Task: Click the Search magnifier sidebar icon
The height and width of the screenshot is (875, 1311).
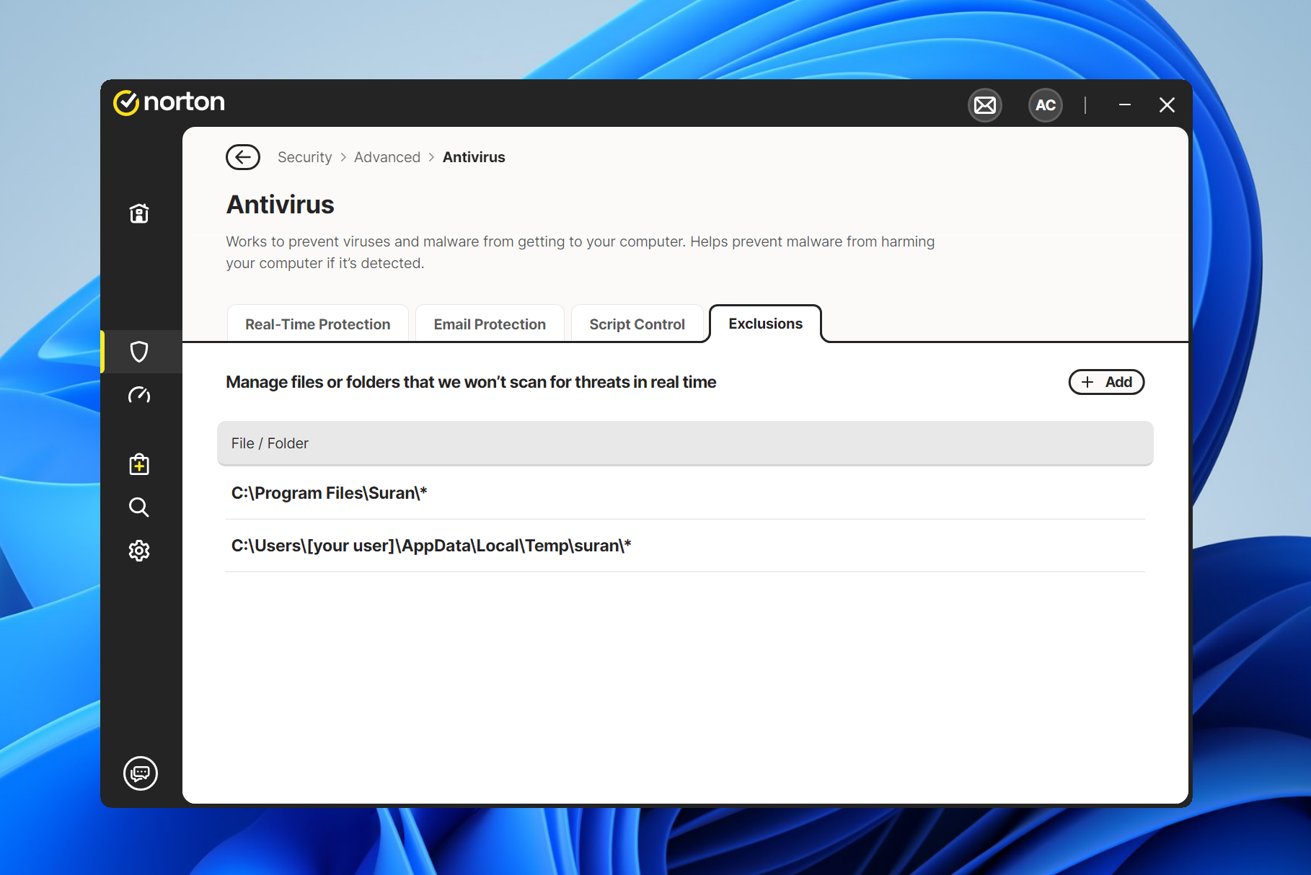Action: point(139,507)
